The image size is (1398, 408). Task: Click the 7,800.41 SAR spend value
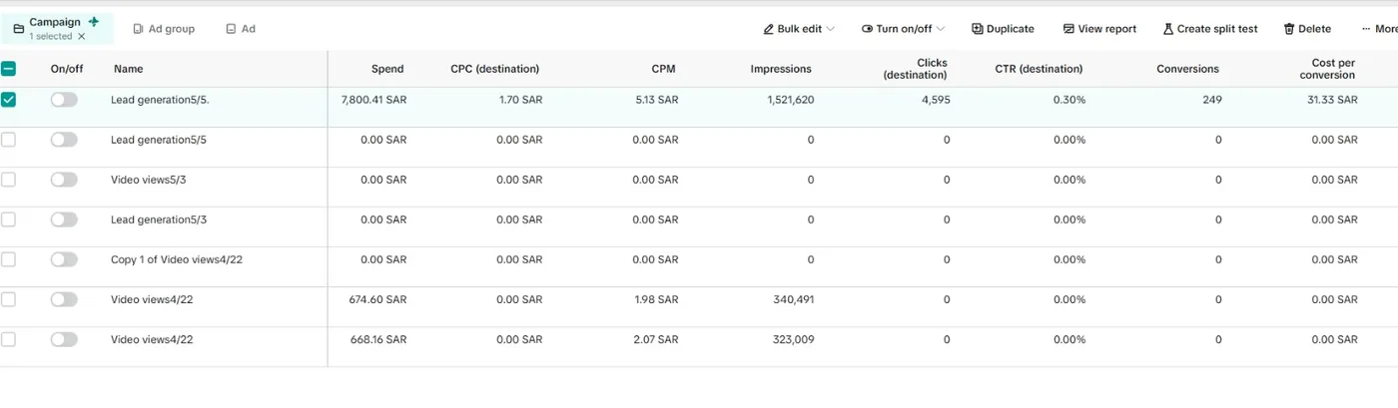point(373,100)
